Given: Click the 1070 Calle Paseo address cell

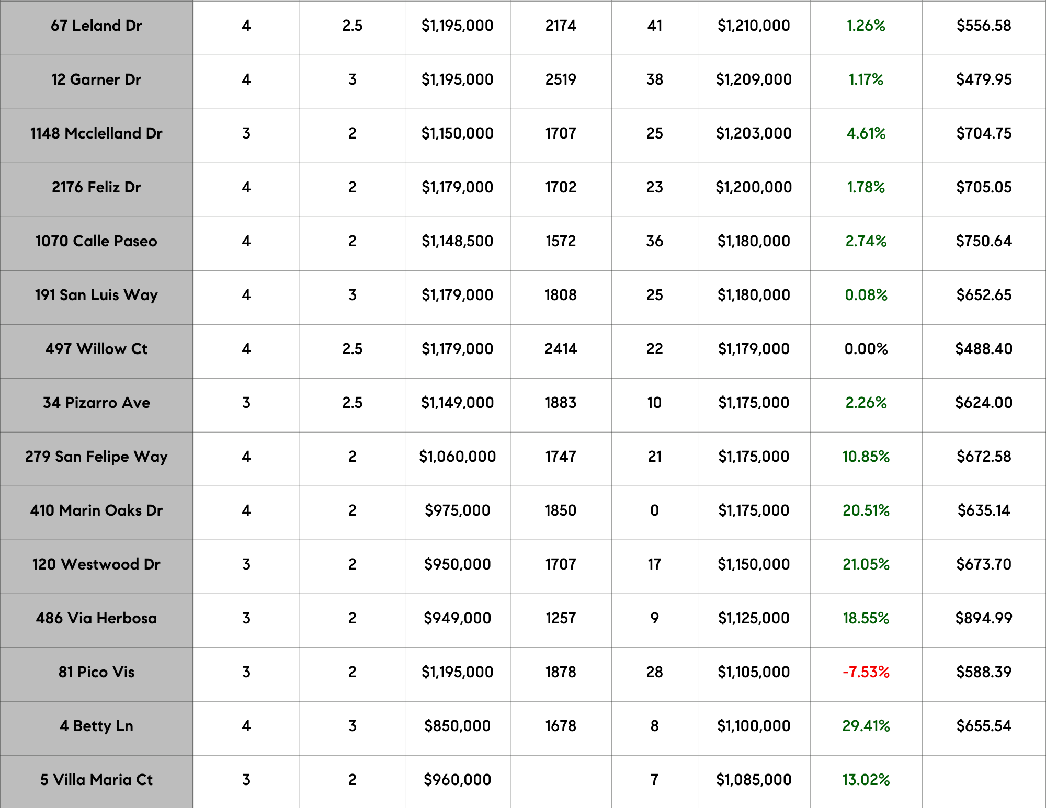Looking at the screenshot, I should click(x=96, y=241).
